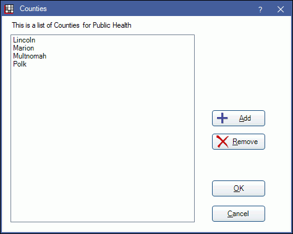Screen dimensions: 293x234
Task: Click the words 'Public Health' in the description
Action: [112, 25]
